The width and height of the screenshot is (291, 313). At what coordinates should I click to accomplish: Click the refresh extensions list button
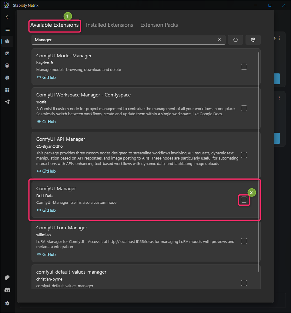235,40
